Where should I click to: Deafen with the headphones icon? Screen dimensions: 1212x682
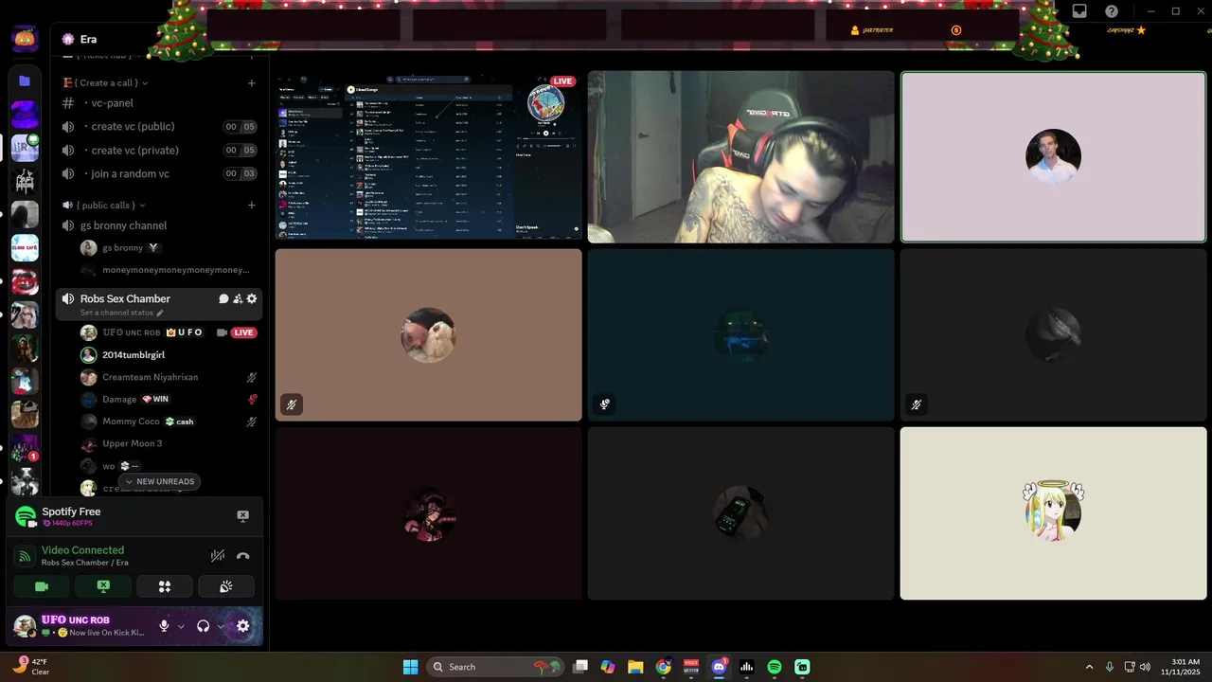tap(203, 626)
